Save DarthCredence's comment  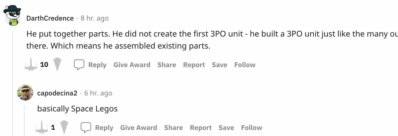click(220, 65)
